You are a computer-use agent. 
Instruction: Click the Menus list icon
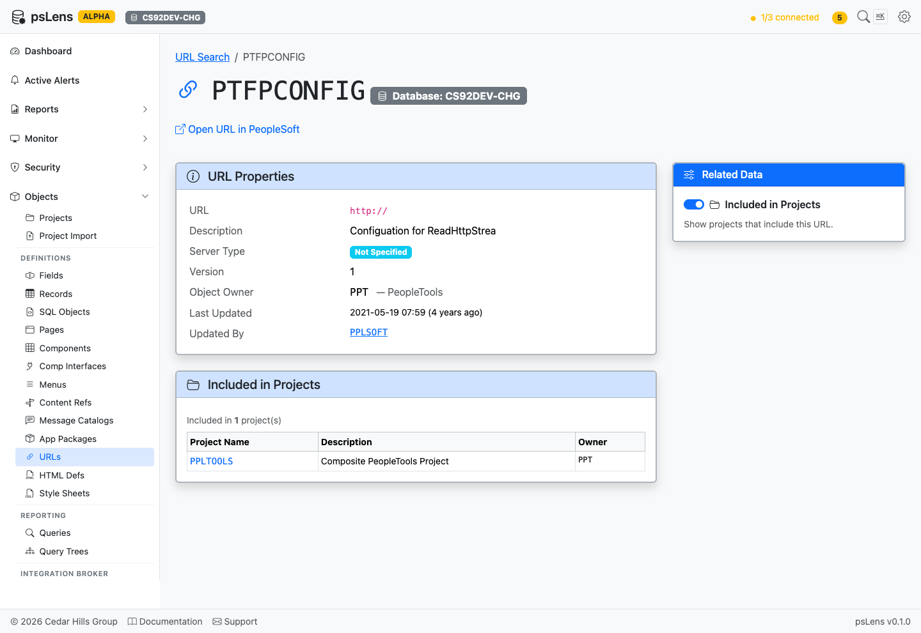coord(30,385)
